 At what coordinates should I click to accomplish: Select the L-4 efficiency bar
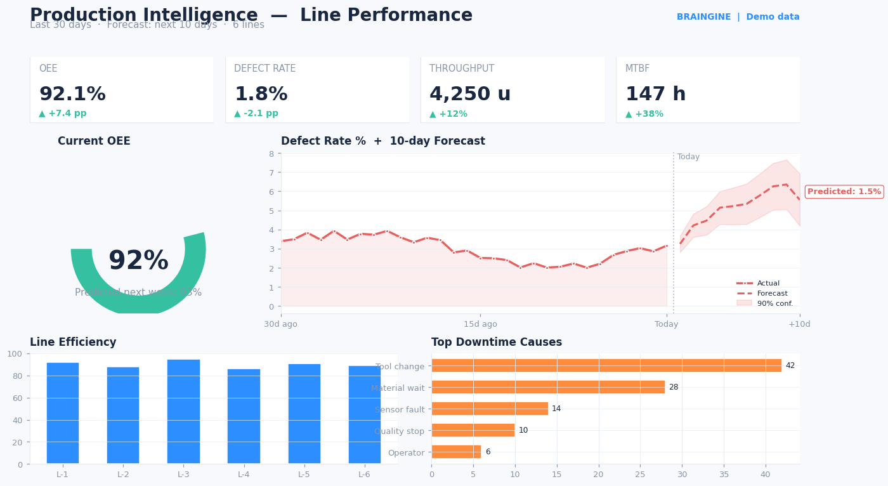pyautogui.click(x=244, y=416)
